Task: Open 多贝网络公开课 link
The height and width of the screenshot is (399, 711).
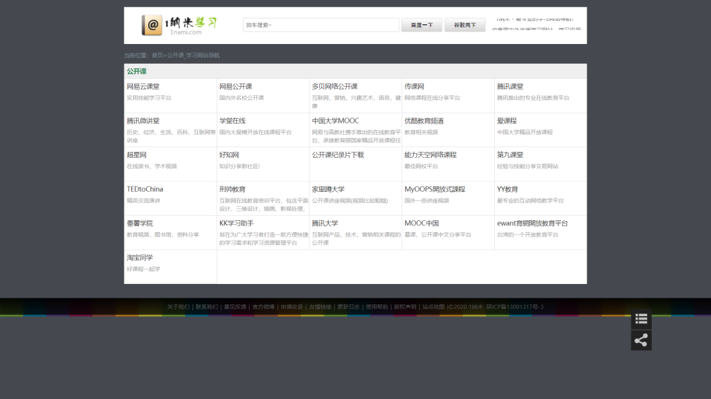Action: (x=334, y=87)
